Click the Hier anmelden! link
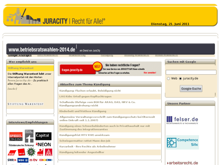 pos(150,73)
